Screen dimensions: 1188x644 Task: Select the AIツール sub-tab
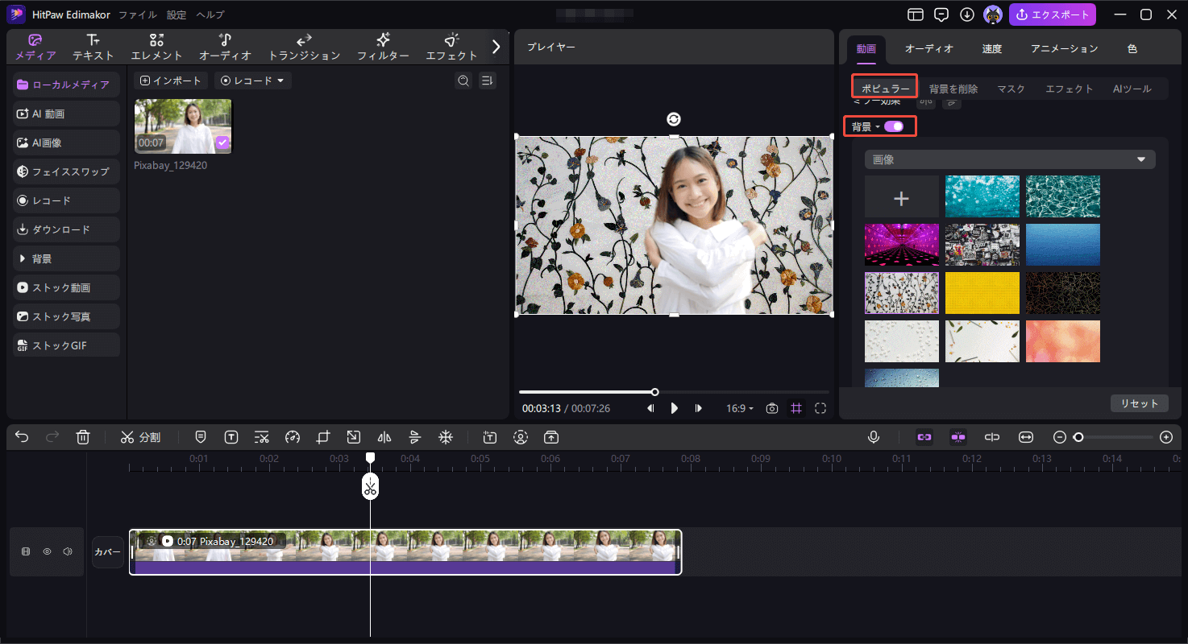click(x=1132, y=89)
